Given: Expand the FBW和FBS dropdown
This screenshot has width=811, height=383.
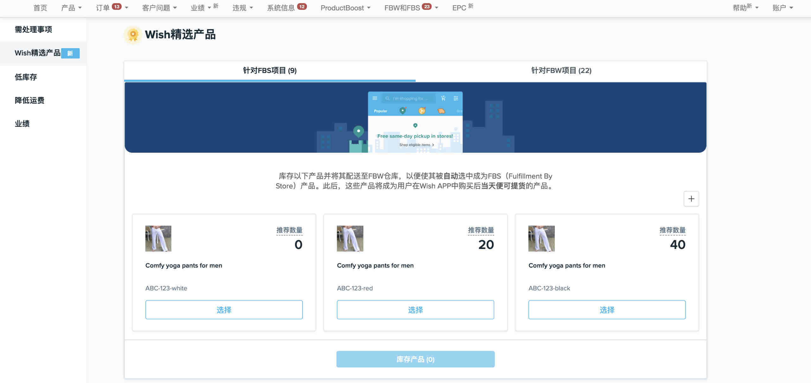Looking at the screenshot, I should point(411,8).
